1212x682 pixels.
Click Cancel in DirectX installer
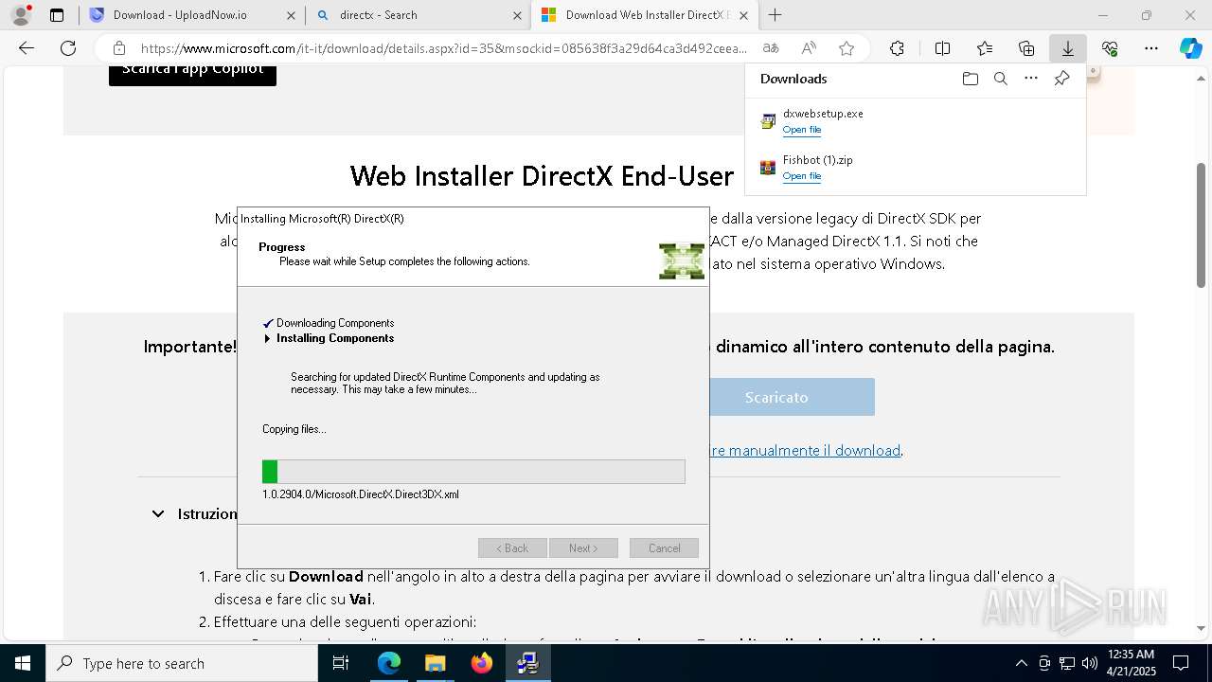664,548
